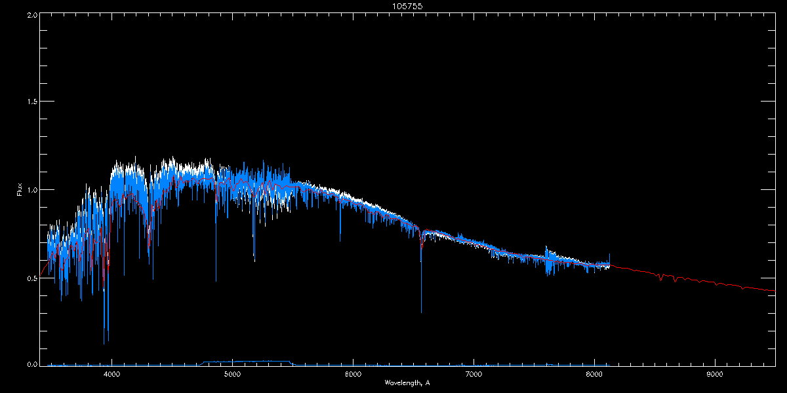Click the y-axis tick label "0.0"

pyautogui.click(x=31, y=365)
